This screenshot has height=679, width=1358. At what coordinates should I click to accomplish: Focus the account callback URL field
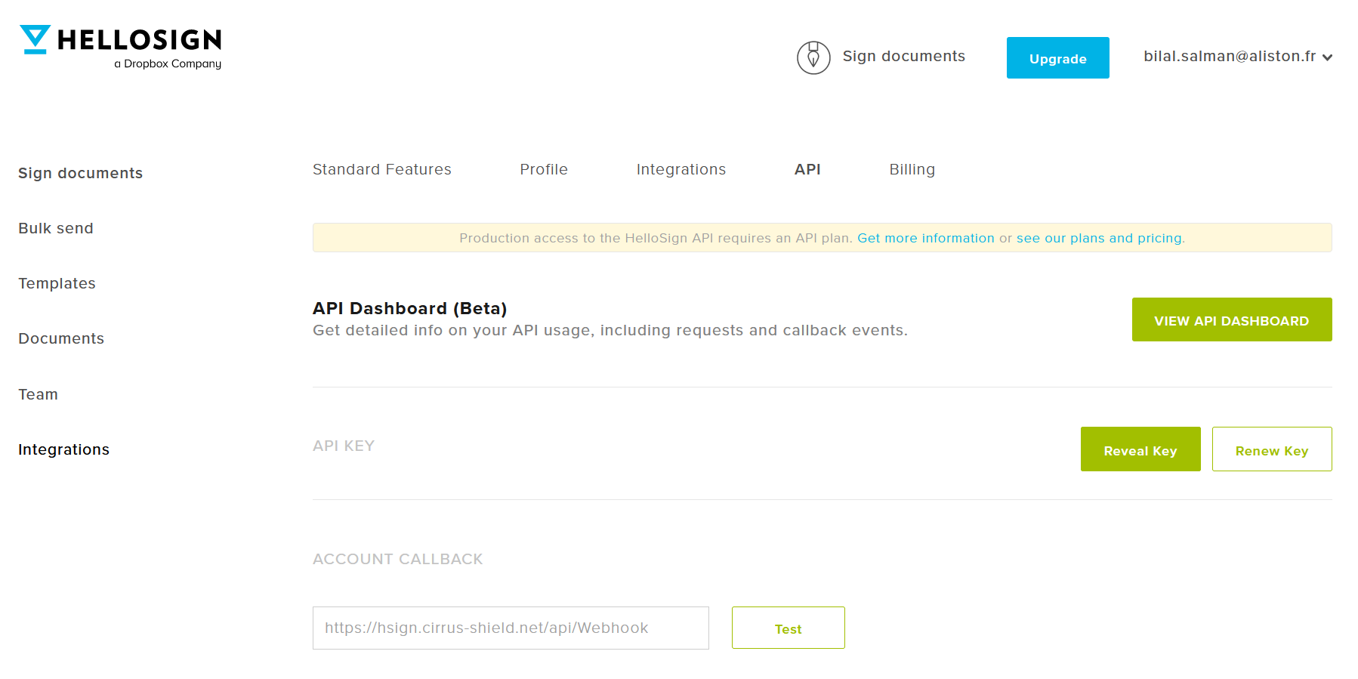(511, 628)
